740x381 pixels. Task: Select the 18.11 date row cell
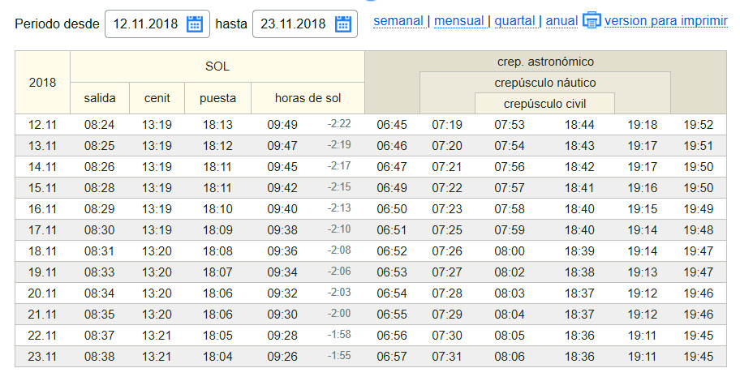(42, 251)
